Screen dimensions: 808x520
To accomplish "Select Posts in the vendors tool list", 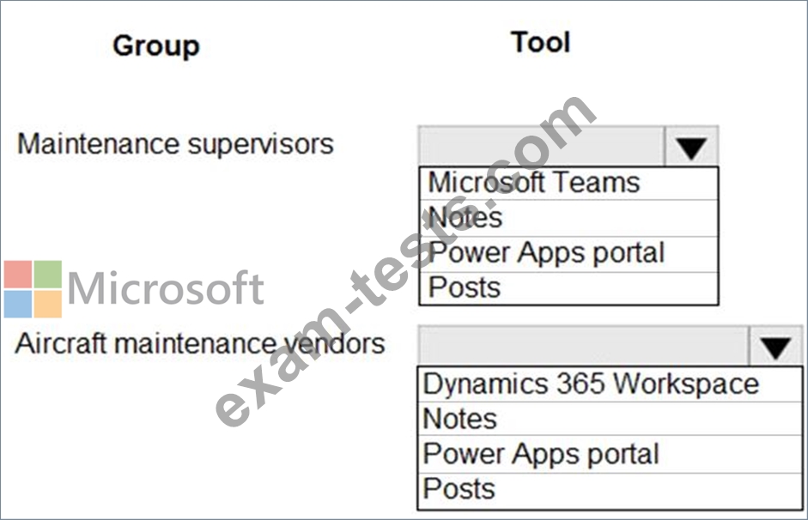I will click(610, 491).
